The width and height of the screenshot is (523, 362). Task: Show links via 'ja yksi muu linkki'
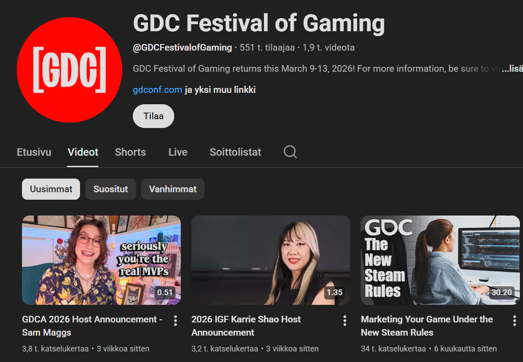(220, 90)
